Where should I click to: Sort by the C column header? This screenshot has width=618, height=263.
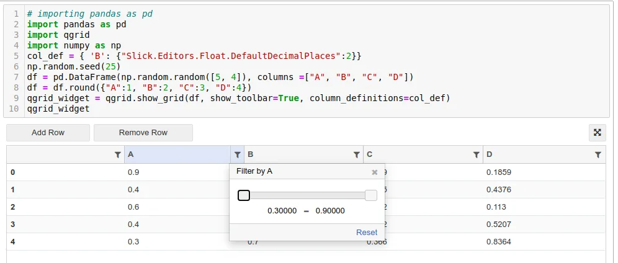click(416, 154)
